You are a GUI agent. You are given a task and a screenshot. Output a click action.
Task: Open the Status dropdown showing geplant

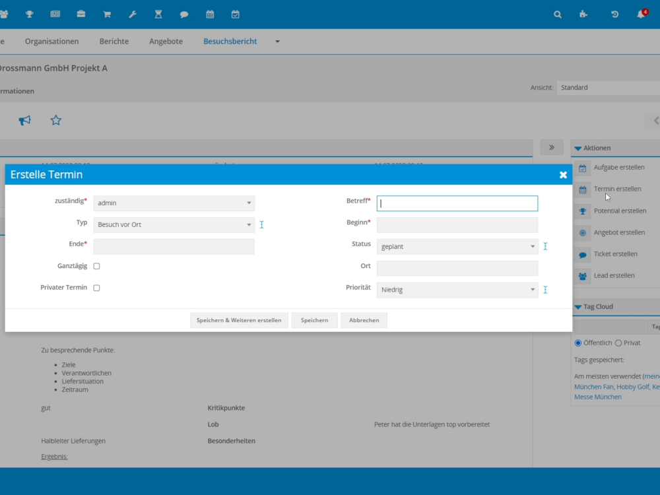457,247
